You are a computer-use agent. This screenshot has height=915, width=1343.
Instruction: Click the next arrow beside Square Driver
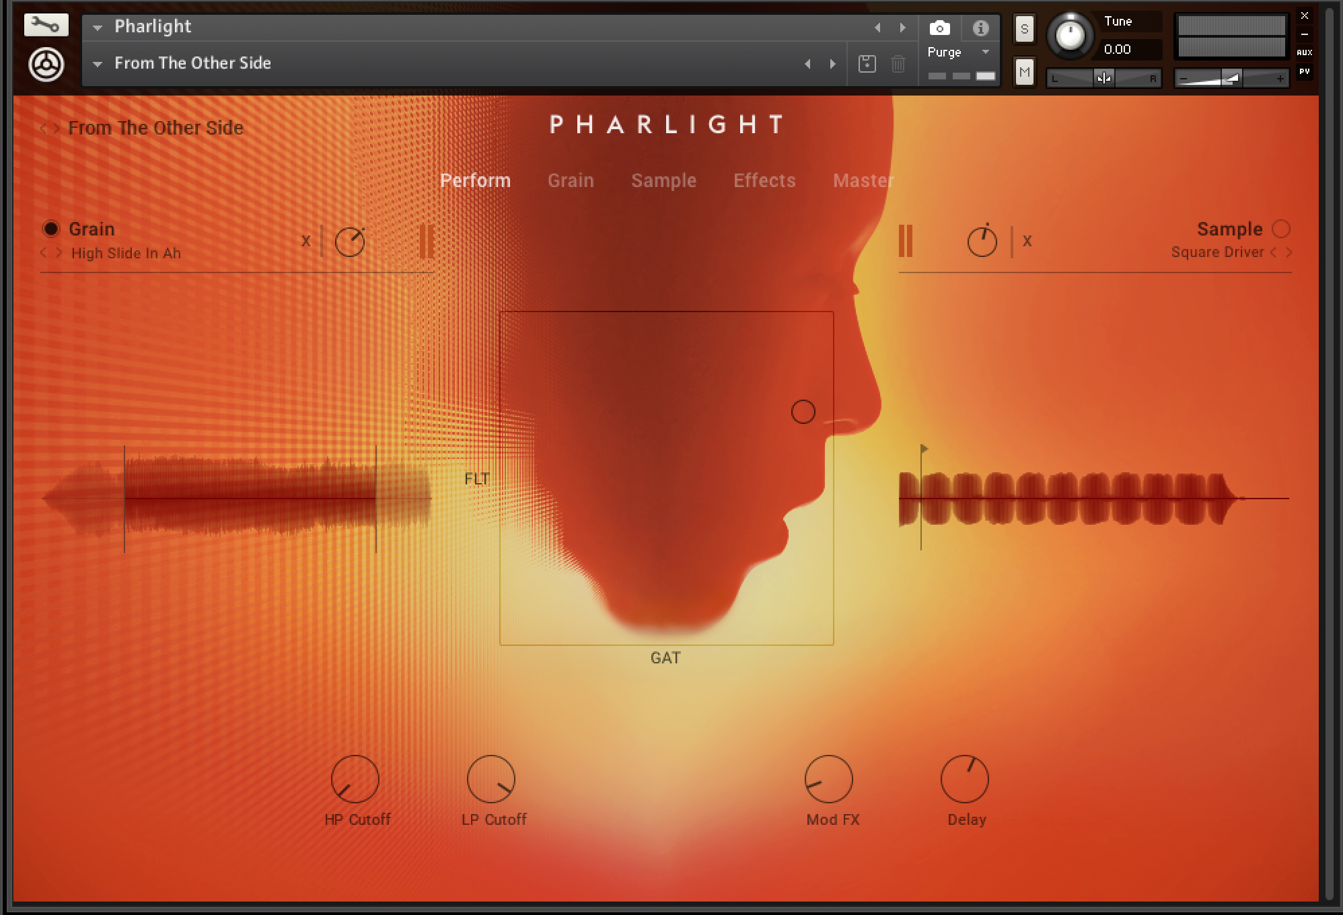tap(1288, 252)
